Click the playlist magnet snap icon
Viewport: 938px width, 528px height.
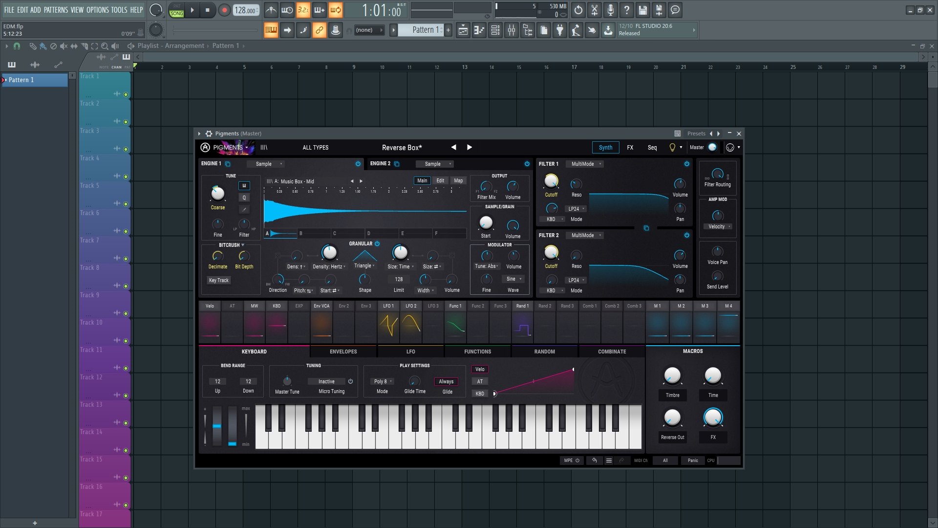pos(17,46)
